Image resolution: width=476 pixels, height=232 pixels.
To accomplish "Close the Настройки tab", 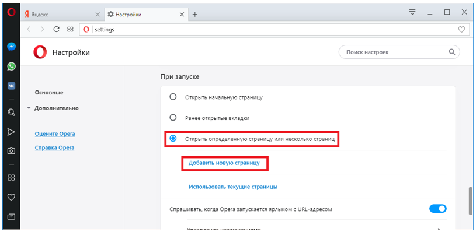I will tap(182, 14).
